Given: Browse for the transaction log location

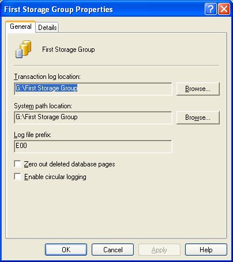Looking at the screenshot, I should click(x=198, y=89).
